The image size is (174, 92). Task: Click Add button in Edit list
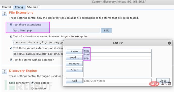(74, 81)
